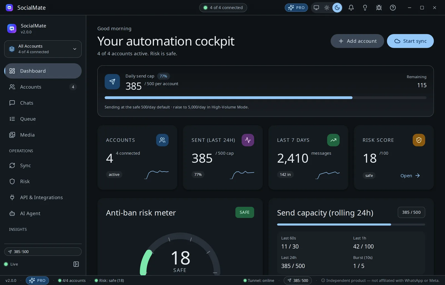Click the stacked layers icon in All Accounts
Image resolution: width=445 pixels, height=285 pixels.
click(x=12, y=49)
